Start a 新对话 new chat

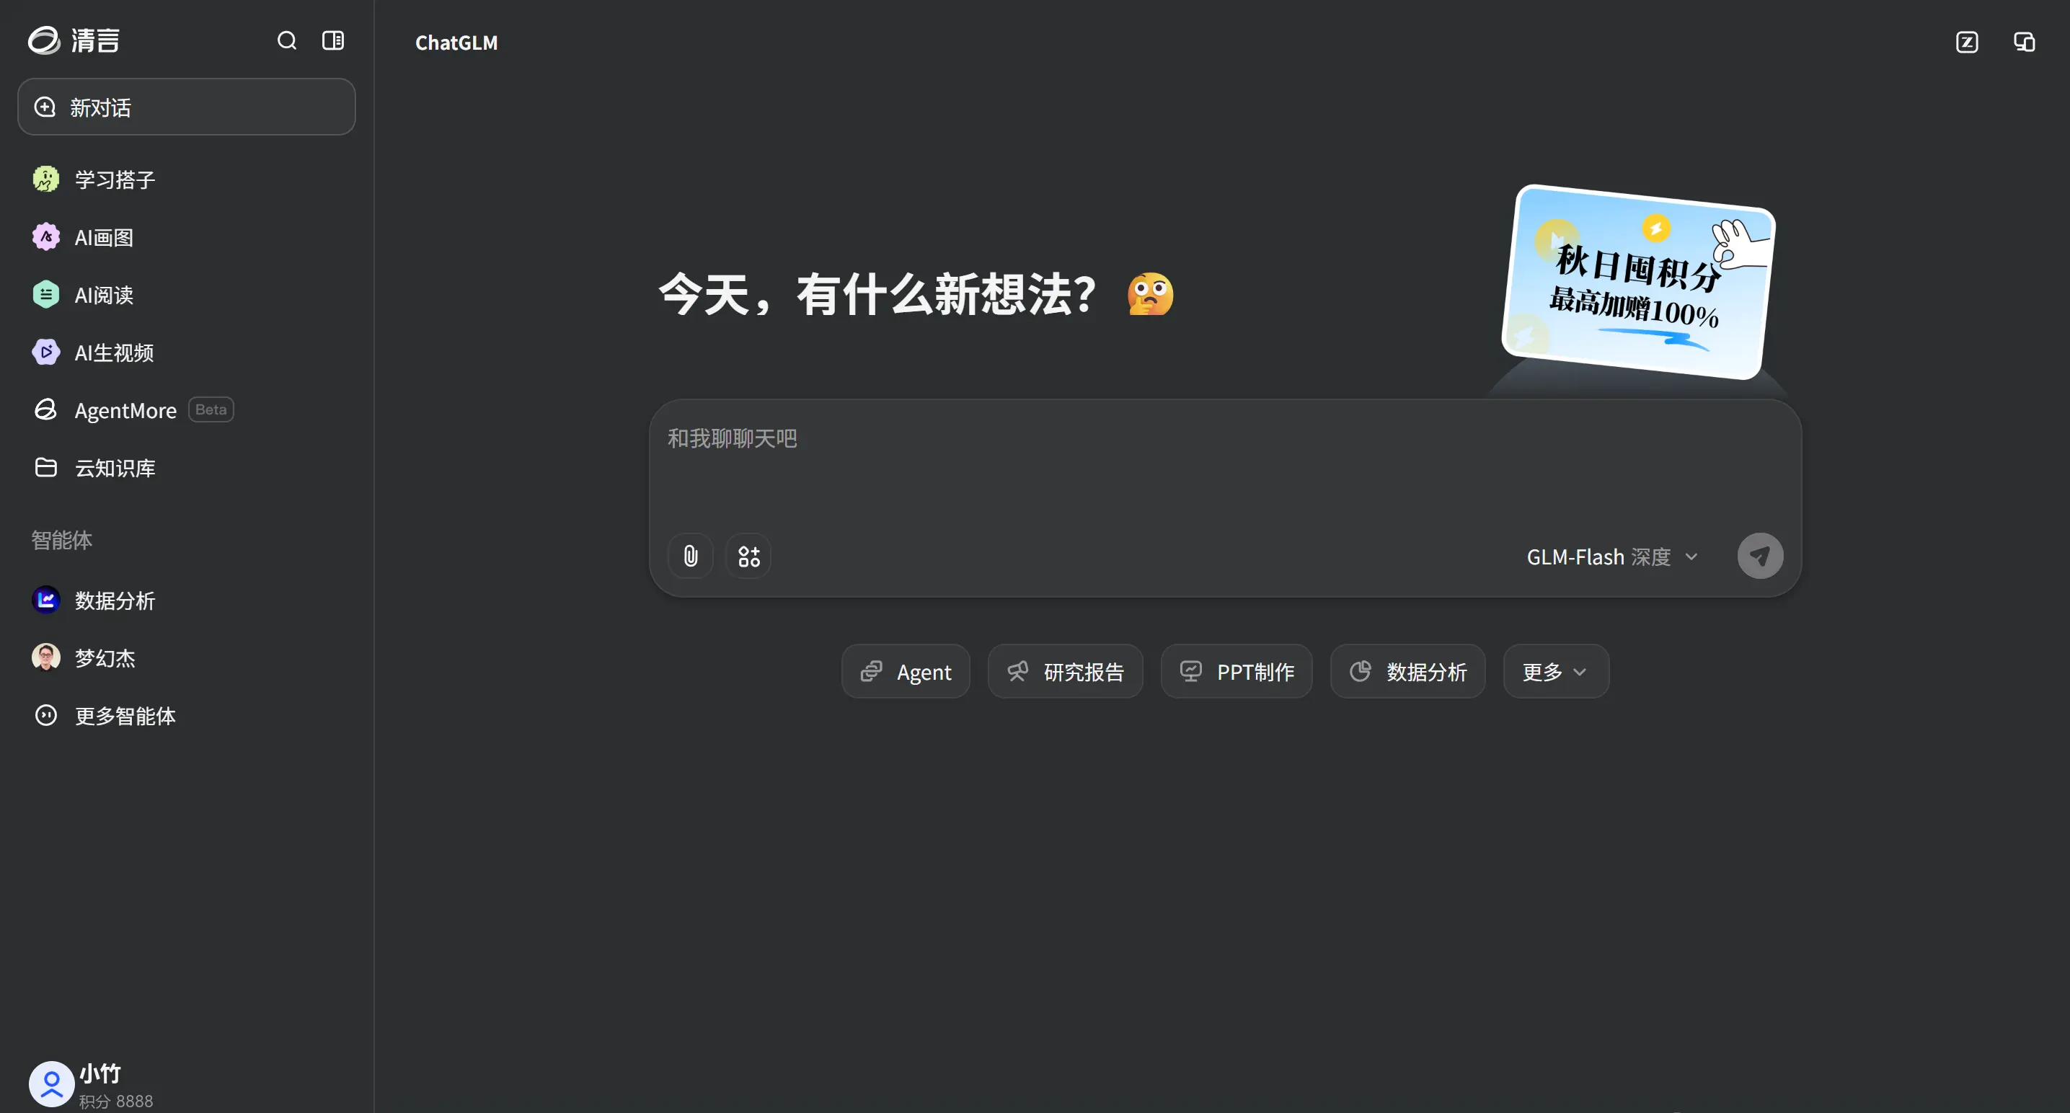[187, 107]
